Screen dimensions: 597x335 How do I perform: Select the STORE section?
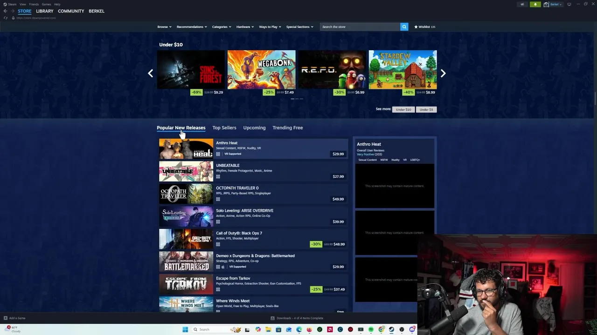pyautogui.click(x=25, y=11)
